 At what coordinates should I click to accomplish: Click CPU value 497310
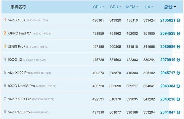[98, 112]
